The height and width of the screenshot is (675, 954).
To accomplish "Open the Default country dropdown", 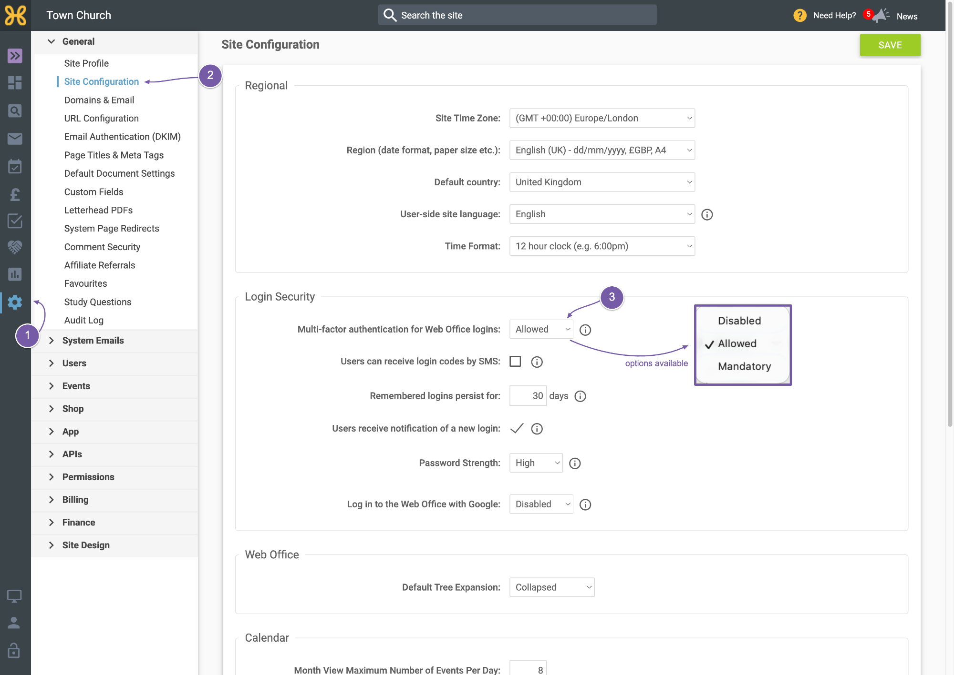I will coord(602,182).
